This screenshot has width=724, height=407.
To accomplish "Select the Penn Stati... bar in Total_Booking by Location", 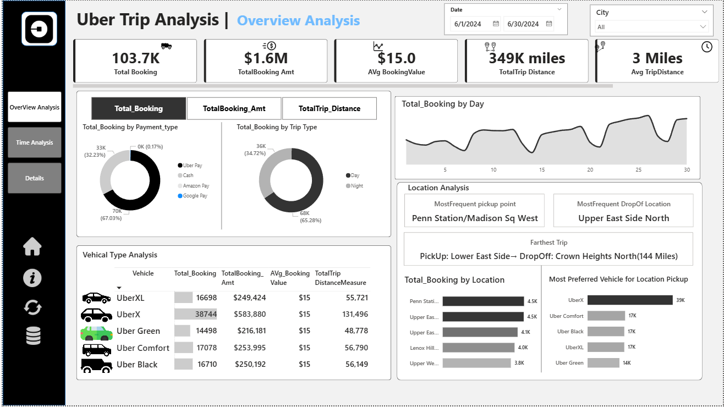I will (x=483, y=301).
